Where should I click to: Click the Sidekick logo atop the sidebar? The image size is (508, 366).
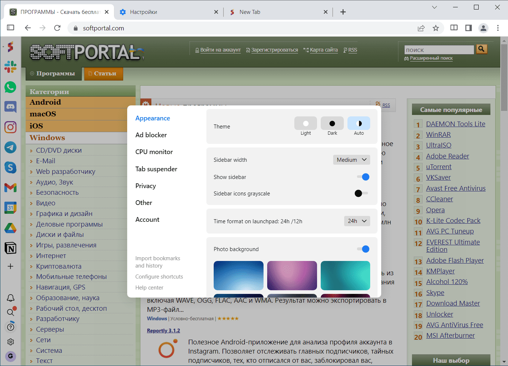pos(10,46)
